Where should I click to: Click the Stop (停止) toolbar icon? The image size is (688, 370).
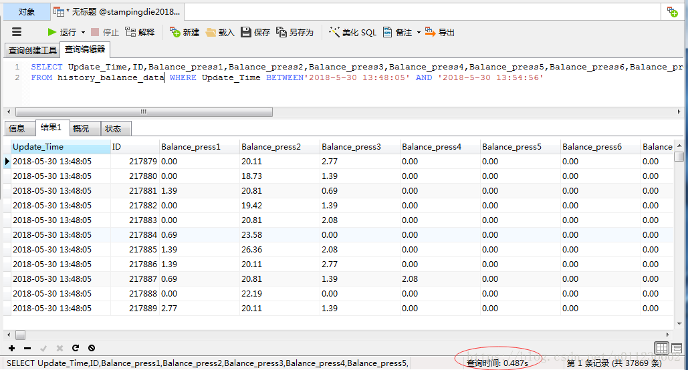point(95,32)
